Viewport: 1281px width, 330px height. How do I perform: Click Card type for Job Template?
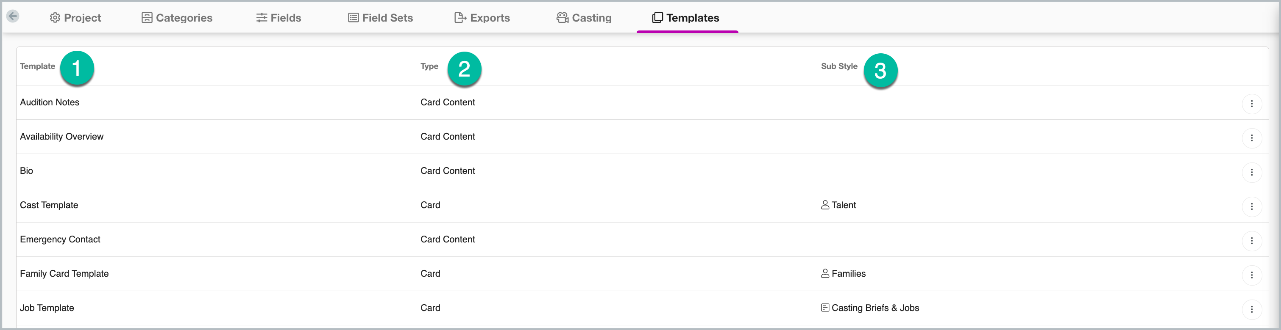click(430, 308)
